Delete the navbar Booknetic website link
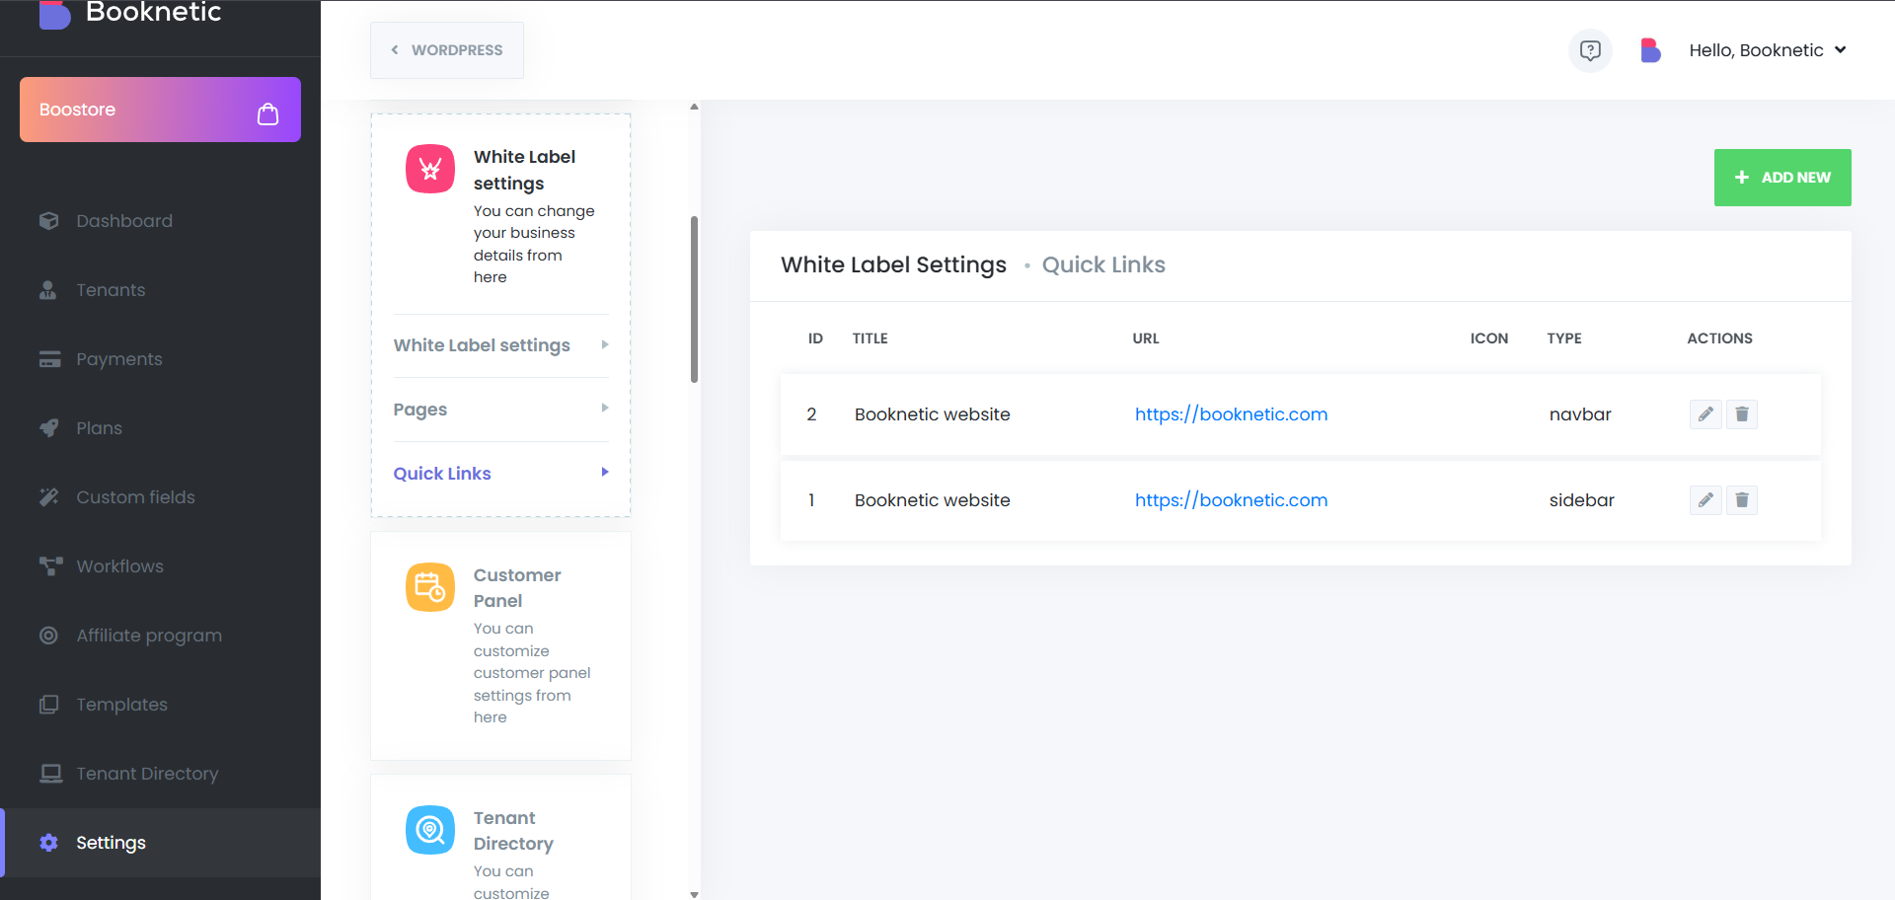Image resolution: width=1895 pixels, height=900 pixels. [x=1742, y=414]
